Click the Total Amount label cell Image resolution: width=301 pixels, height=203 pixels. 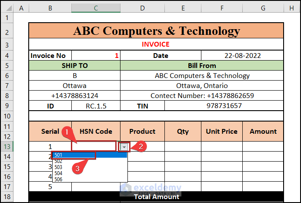[156, 196]
